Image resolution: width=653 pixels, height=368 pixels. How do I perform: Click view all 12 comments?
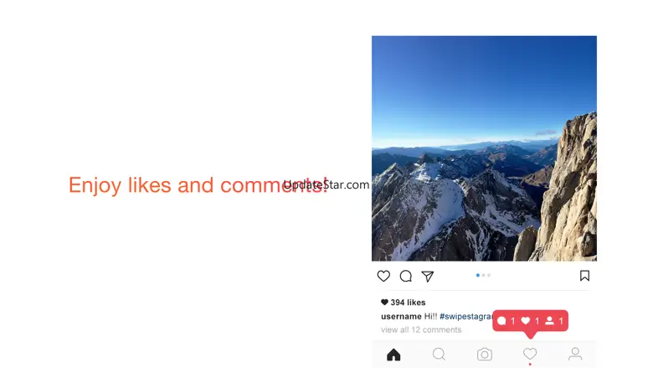pyautogui.click(x=421, y=329)
